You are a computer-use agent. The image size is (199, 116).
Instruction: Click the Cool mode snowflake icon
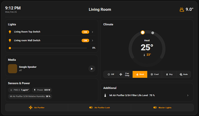click(x=152, y=74)
